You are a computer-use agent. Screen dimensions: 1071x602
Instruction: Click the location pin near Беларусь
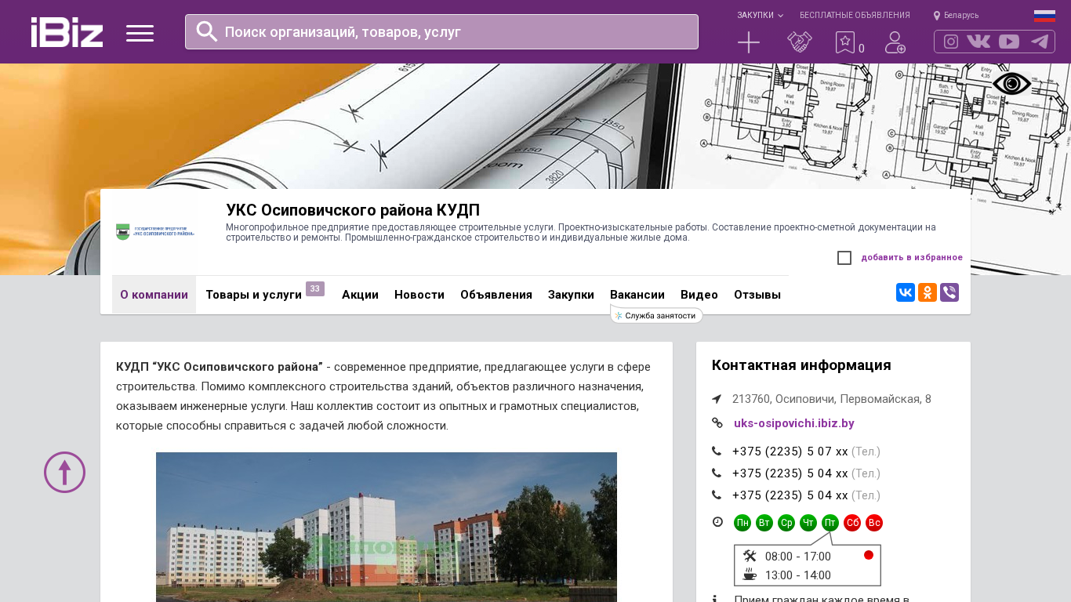coord(936,16)
